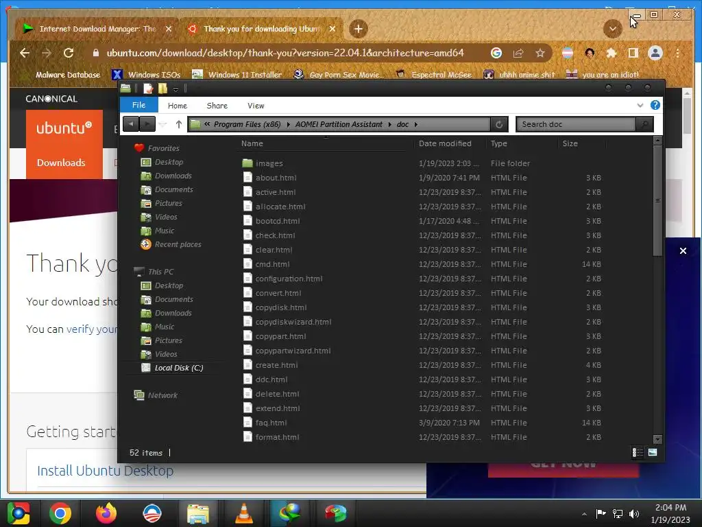Switch to Internet Download Manager tab

pyautogui.click(x=97, y=29)
